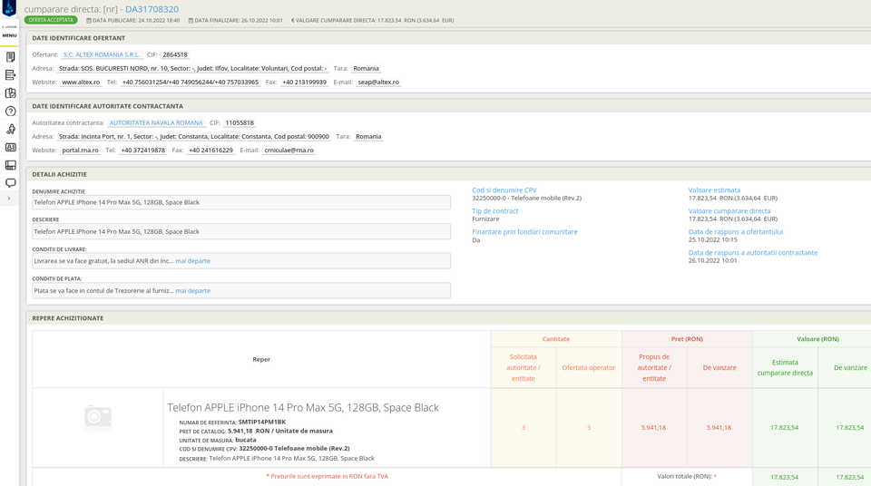Click calendar icon next to DATA PUBLICARE
The image size is (871, 486).
89,21
